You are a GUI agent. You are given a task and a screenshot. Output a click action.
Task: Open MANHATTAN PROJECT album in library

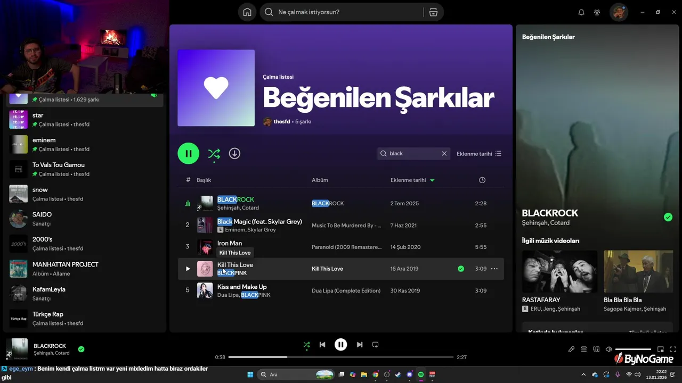(x=85, y=269)
